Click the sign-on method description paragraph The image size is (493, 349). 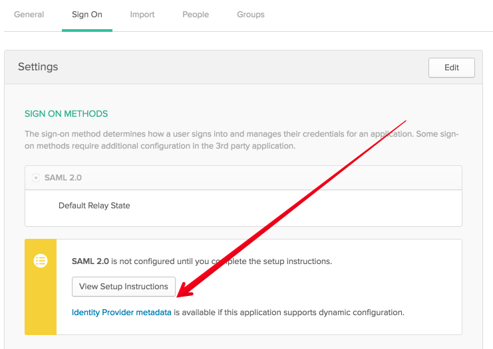click(241, 140)
